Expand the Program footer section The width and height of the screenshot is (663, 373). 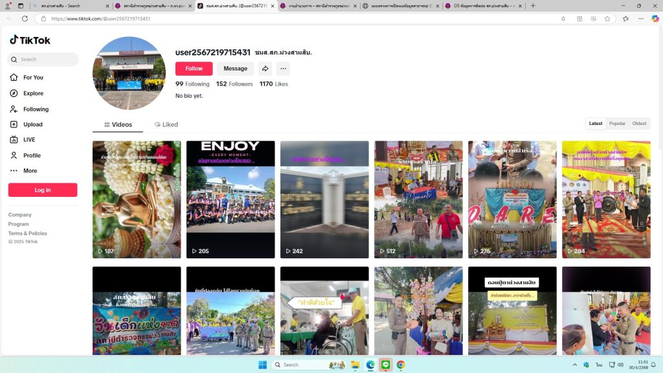click(19, 224)
